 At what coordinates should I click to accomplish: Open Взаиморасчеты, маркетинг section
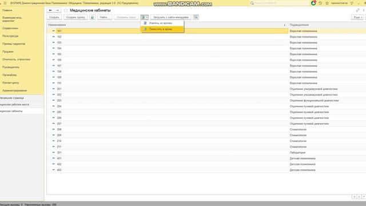point(12,19)
